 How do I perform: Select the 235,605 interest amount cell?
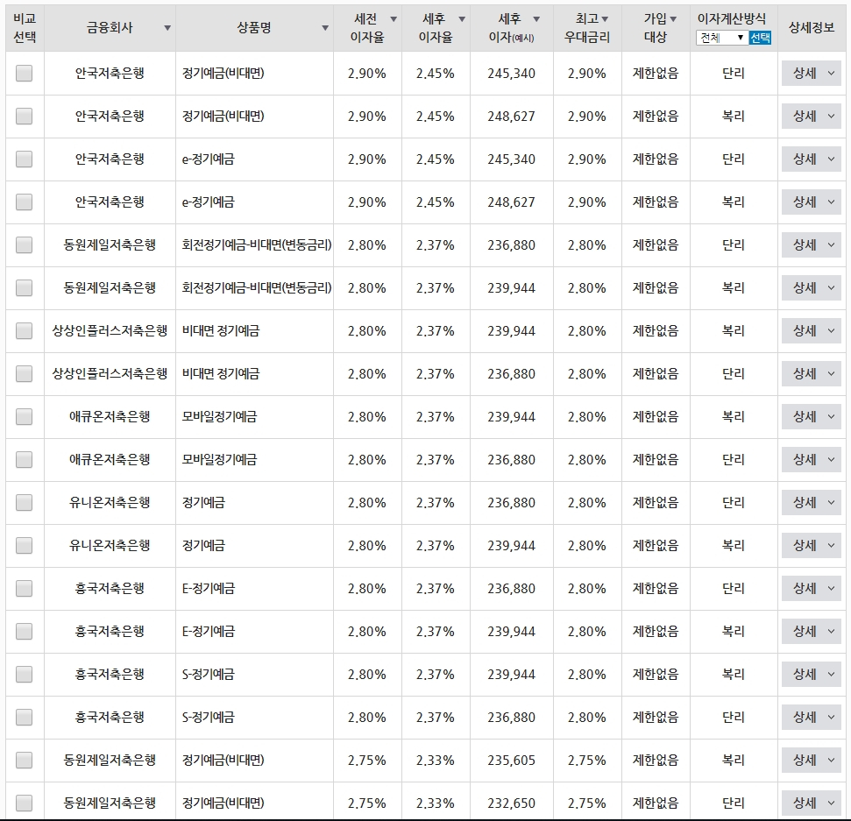[511, 761]
